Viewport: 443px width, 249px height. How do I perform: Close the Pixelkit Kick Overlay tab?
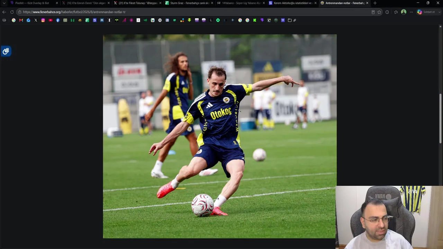57,3
